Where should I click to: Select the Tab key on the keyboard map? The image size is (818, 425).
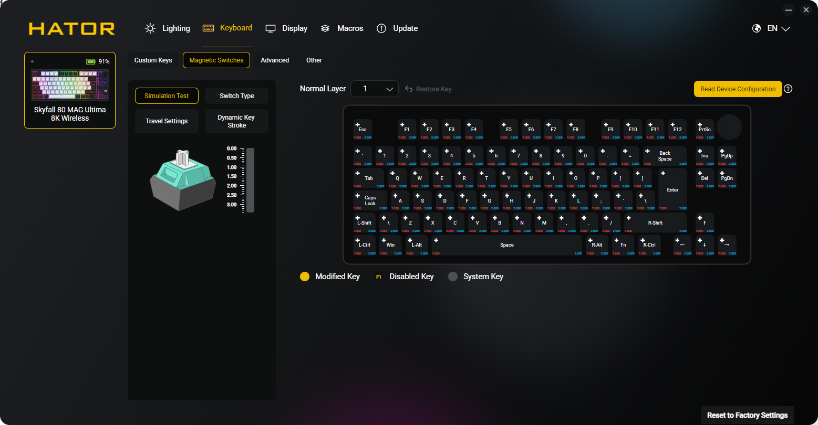tap(368, 178)
